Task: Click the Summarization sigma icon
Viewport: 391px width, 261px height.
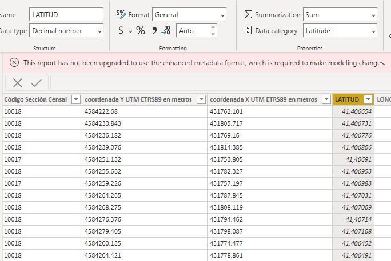Action: (248, 14)
